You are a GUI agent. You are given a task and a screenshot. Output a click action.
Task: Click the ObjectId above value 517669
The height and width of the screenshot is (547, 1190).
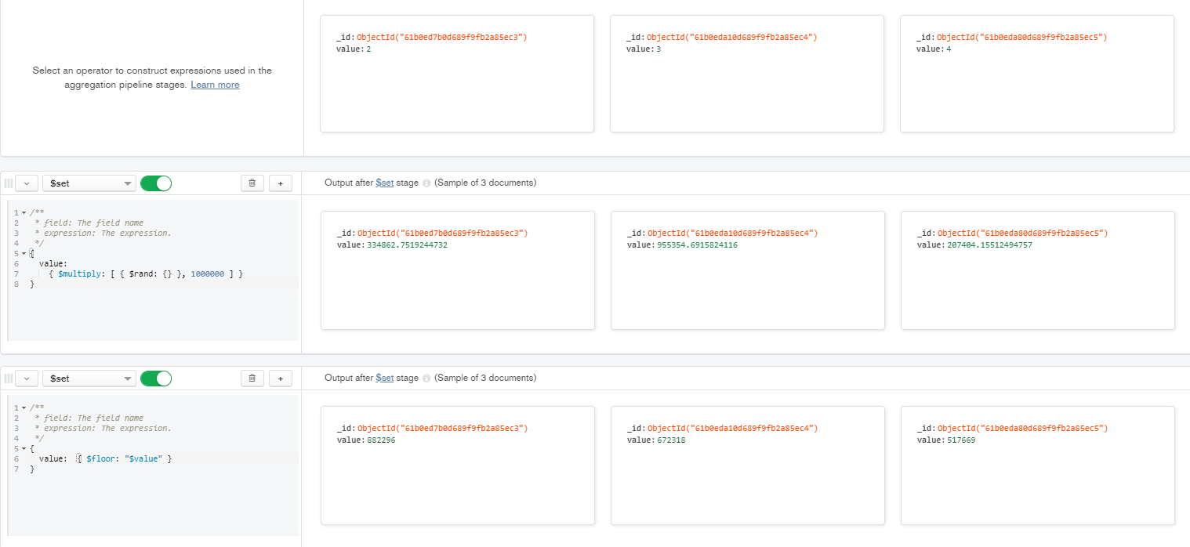coord(1022,428)
